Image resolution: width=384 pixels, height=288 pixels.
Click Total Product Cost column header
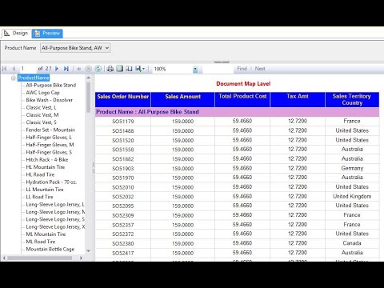(242, 100)
